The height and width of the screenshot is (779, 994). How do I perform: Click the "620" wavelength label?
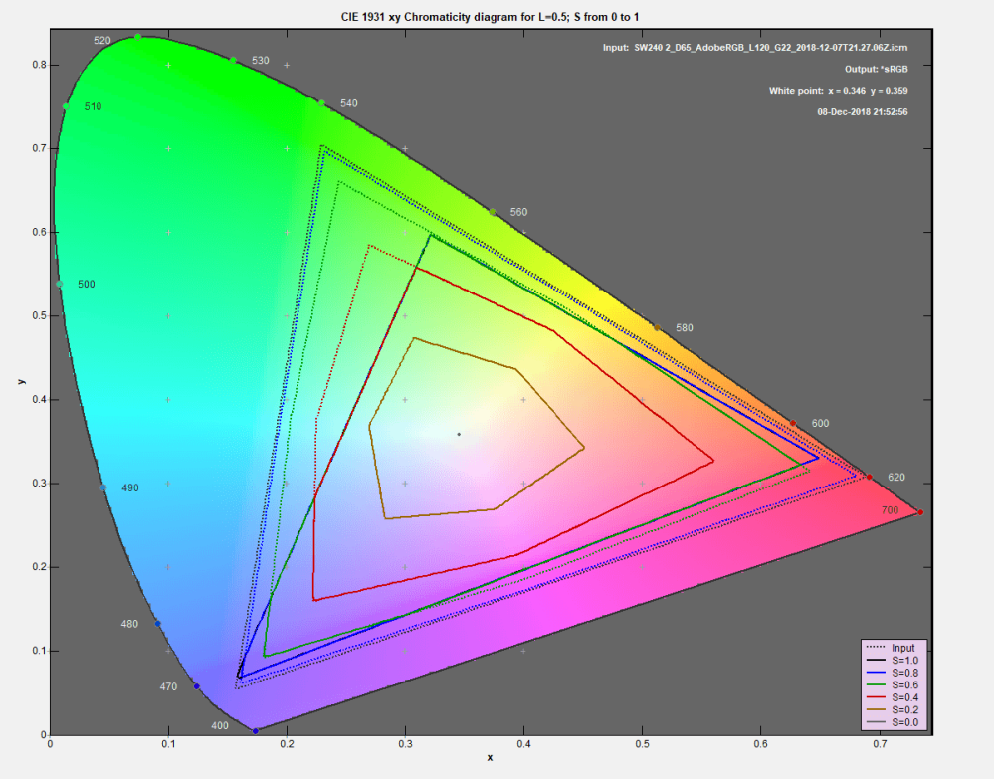(x=895, y=478)
